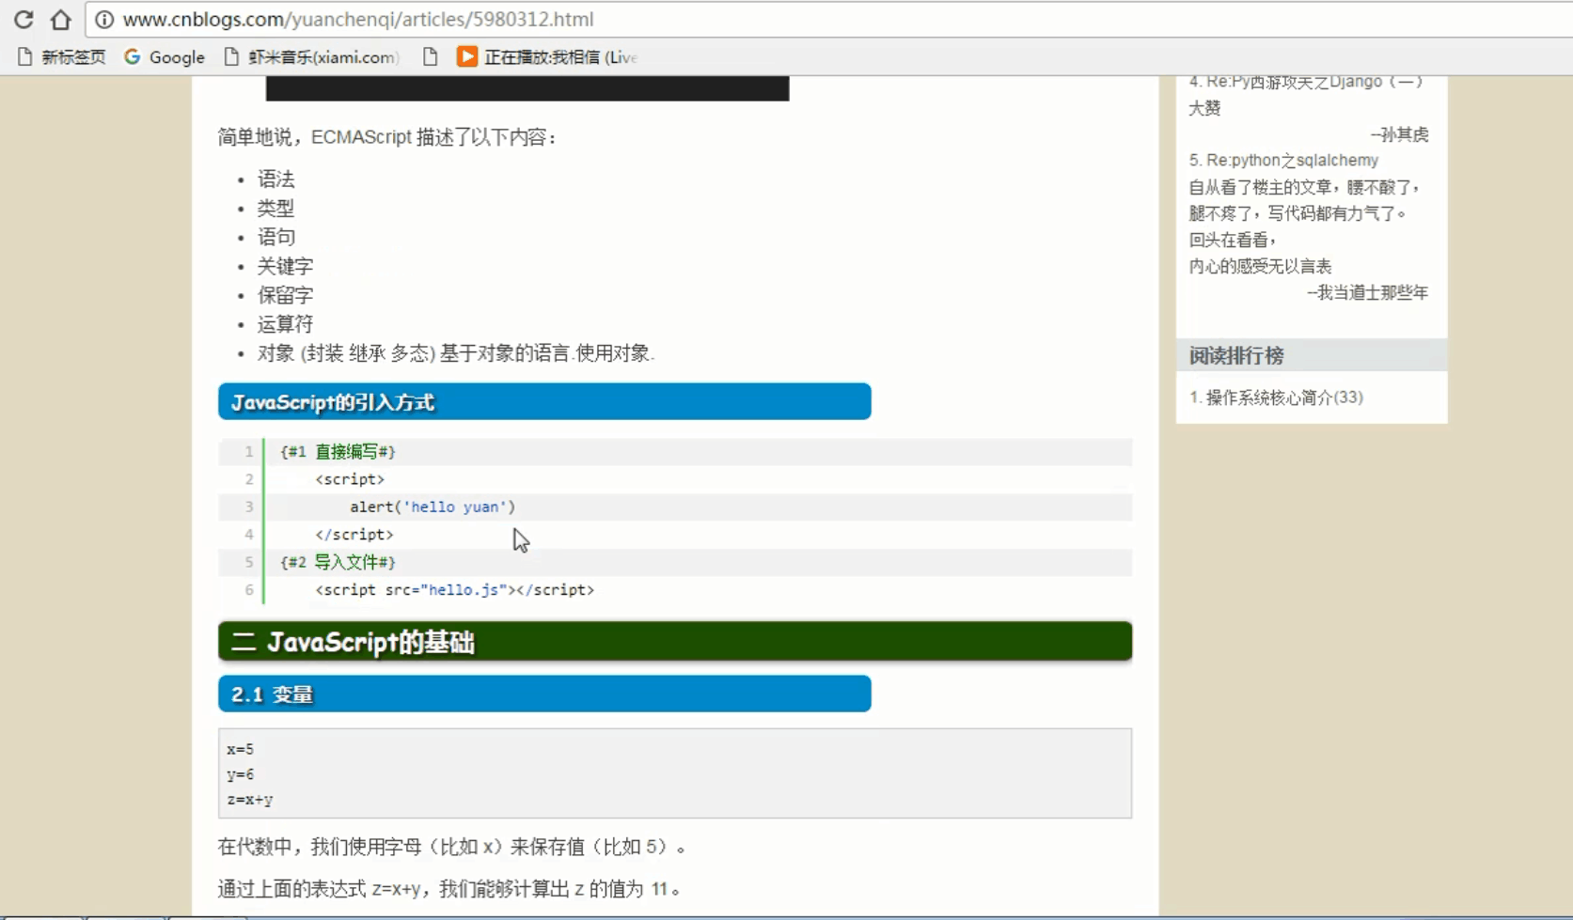Image resolution: width=1573 pixels, height=920 pixels.
Task: Click the 保留字 list item
Action: tap(285, 295)
